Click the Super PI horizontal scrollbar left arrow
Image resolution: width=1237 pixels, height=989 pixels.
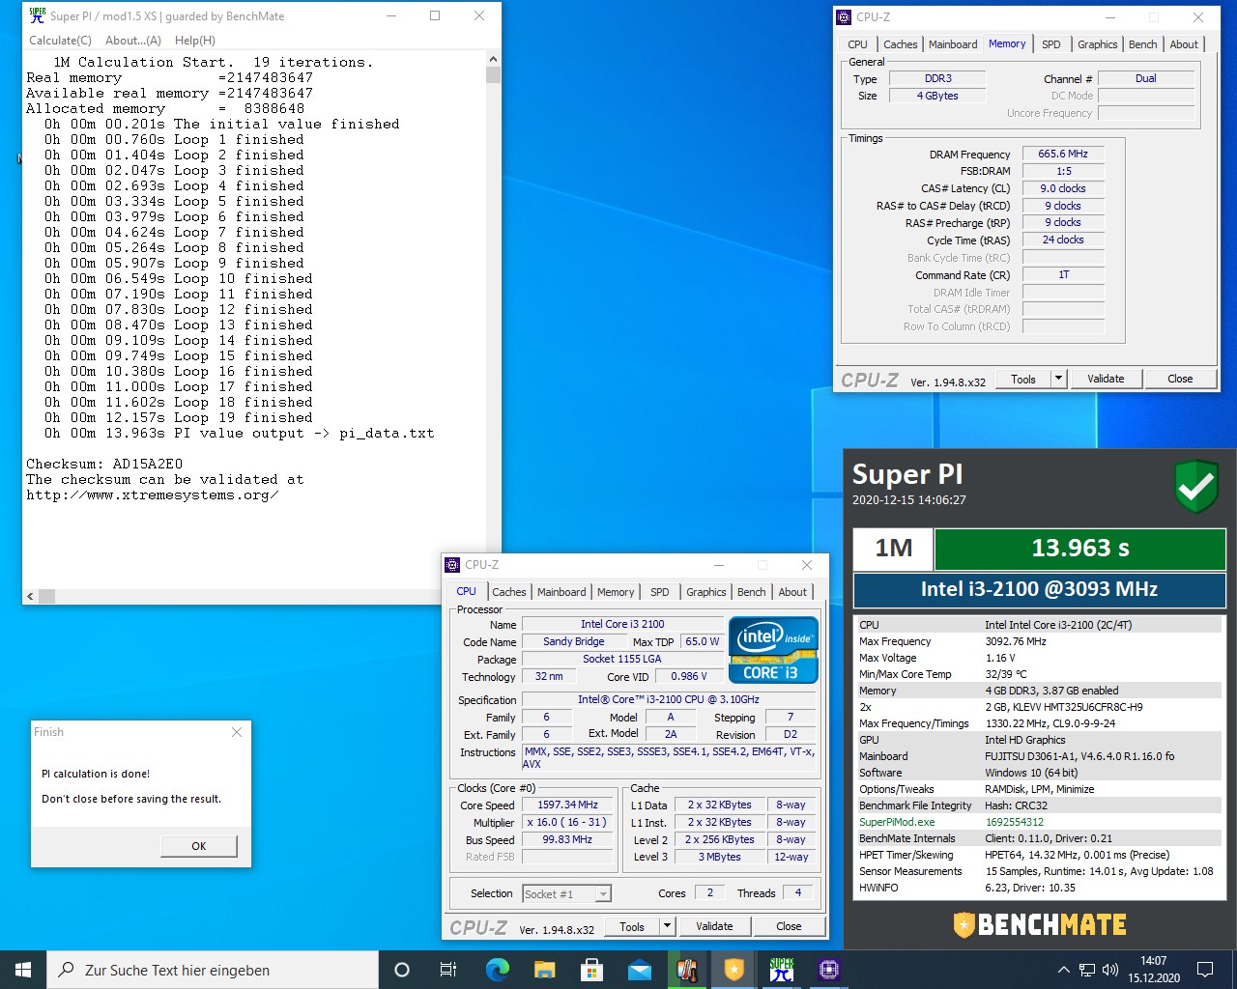pyautogui.click(x=30, y=596)
